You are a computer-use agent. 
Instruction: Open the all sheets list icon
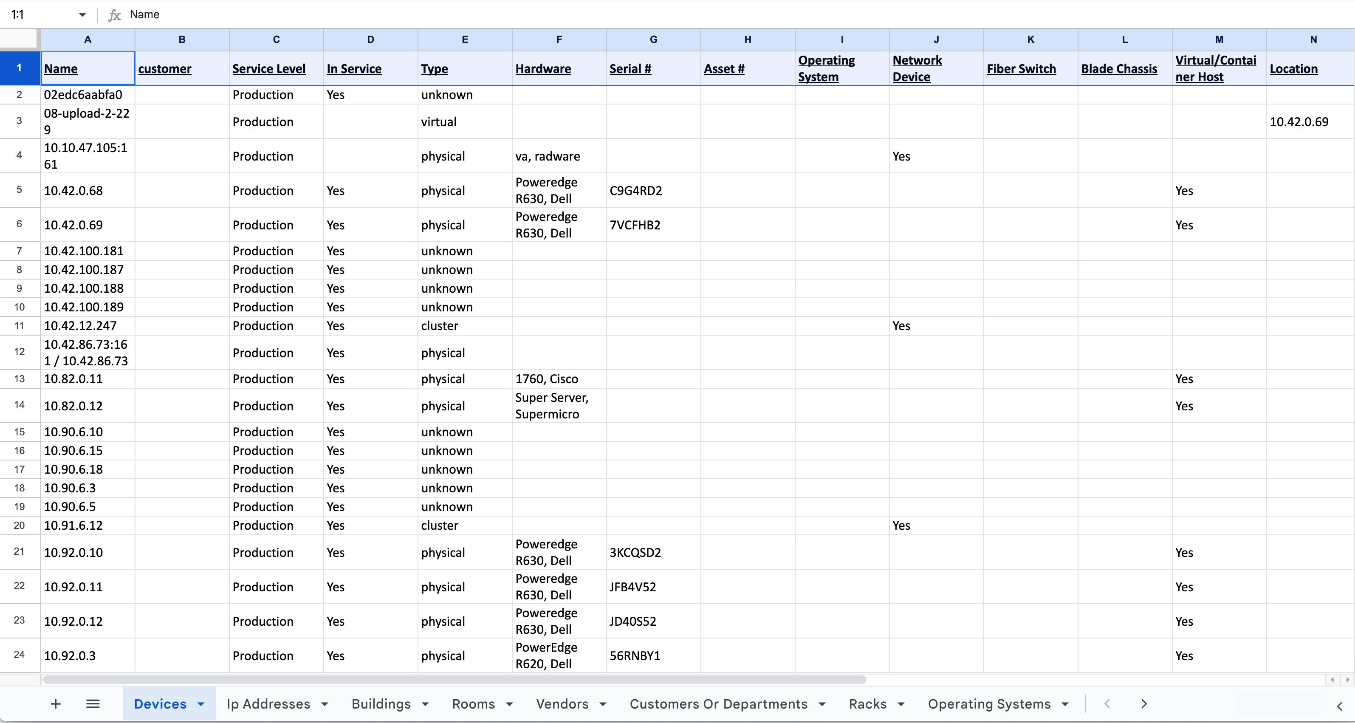pos(93,703)
